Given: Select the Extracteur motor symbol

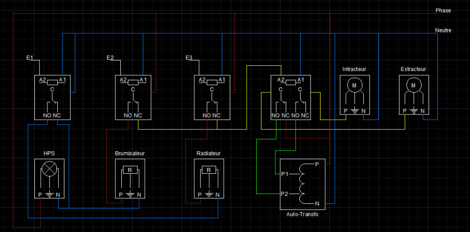Looking at the screenshot, I should 414,85.
